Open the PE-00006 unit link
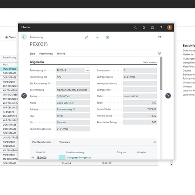Screen dimensions: 195x195 (x=41, y=158)
